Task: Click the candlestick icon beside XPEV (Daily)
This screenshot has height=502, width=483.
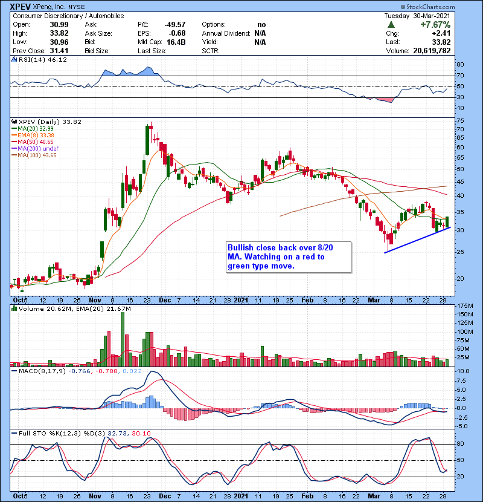Action: point(14,122)
